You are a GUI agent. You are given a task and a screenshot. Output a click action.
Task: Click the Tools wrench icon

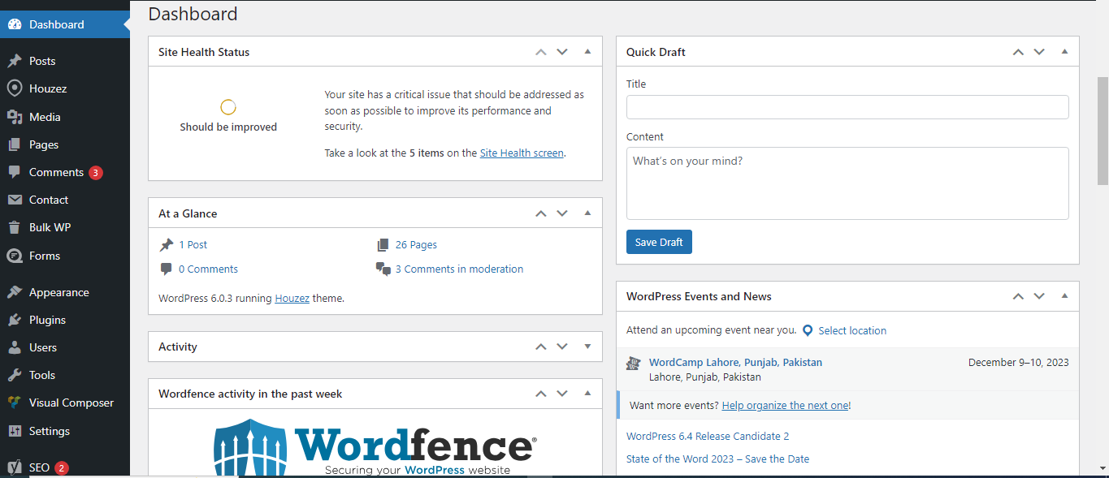point(14,375)
